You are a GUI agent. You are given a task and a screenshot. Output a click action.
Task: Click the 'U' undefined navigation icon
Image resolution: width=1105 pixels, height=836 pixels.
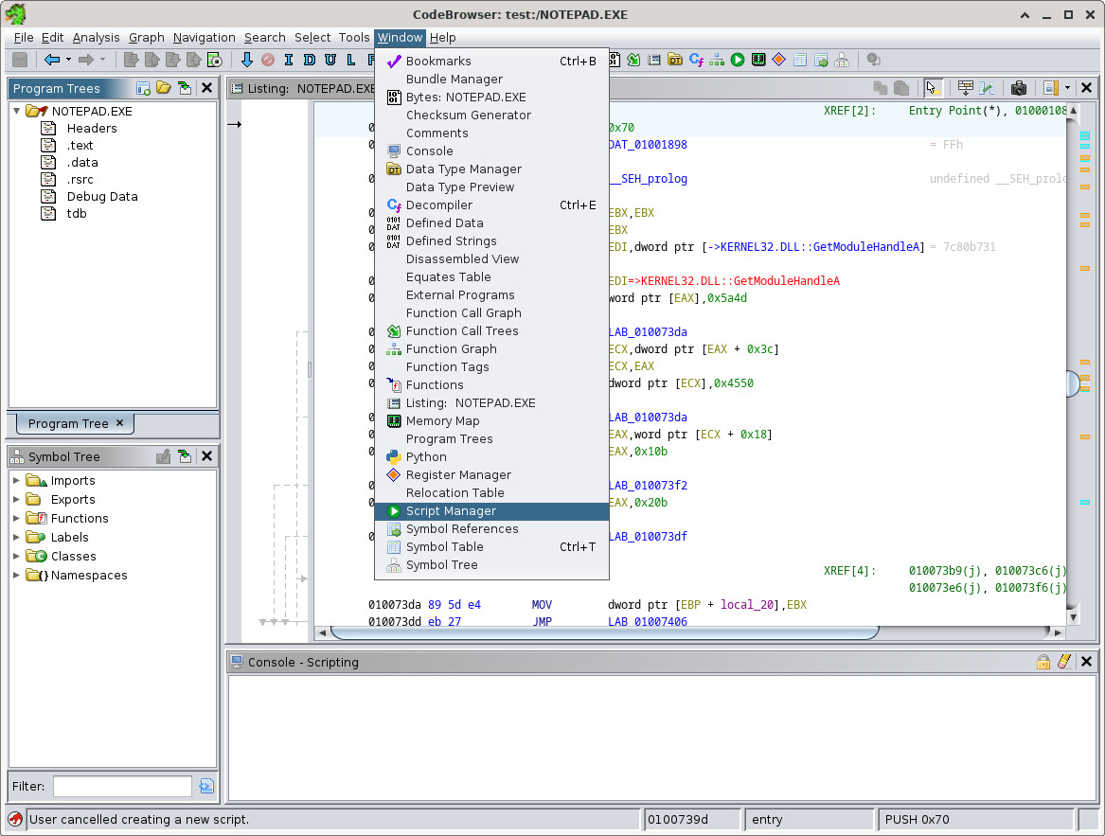click(330, 60)
